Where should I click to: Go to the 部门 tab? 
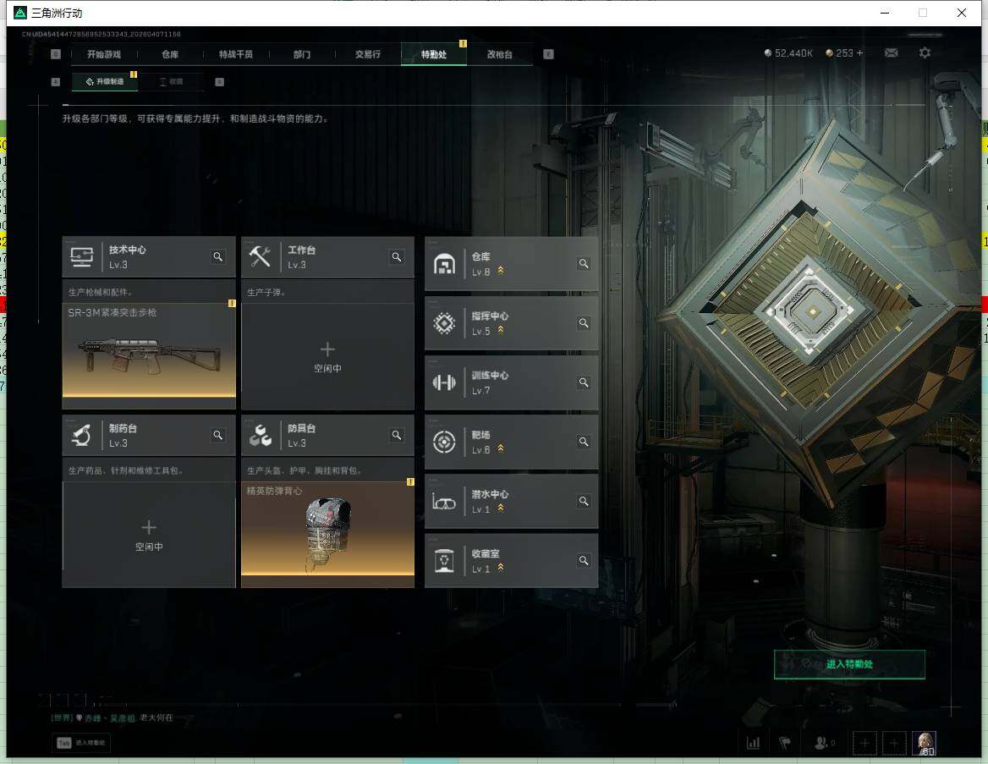(x=302, y=54)
